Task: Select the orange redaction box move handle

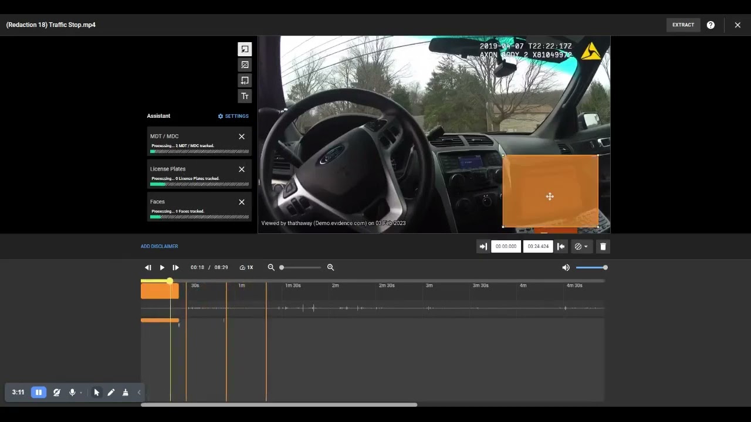Action: click(x=550, y=197)
